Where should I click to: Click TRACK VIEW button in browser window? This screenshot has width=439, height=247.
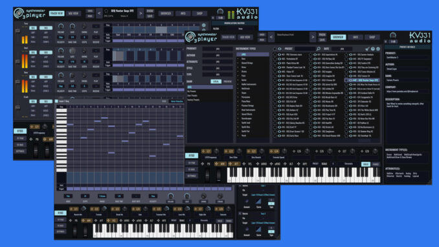click(229, 37)
